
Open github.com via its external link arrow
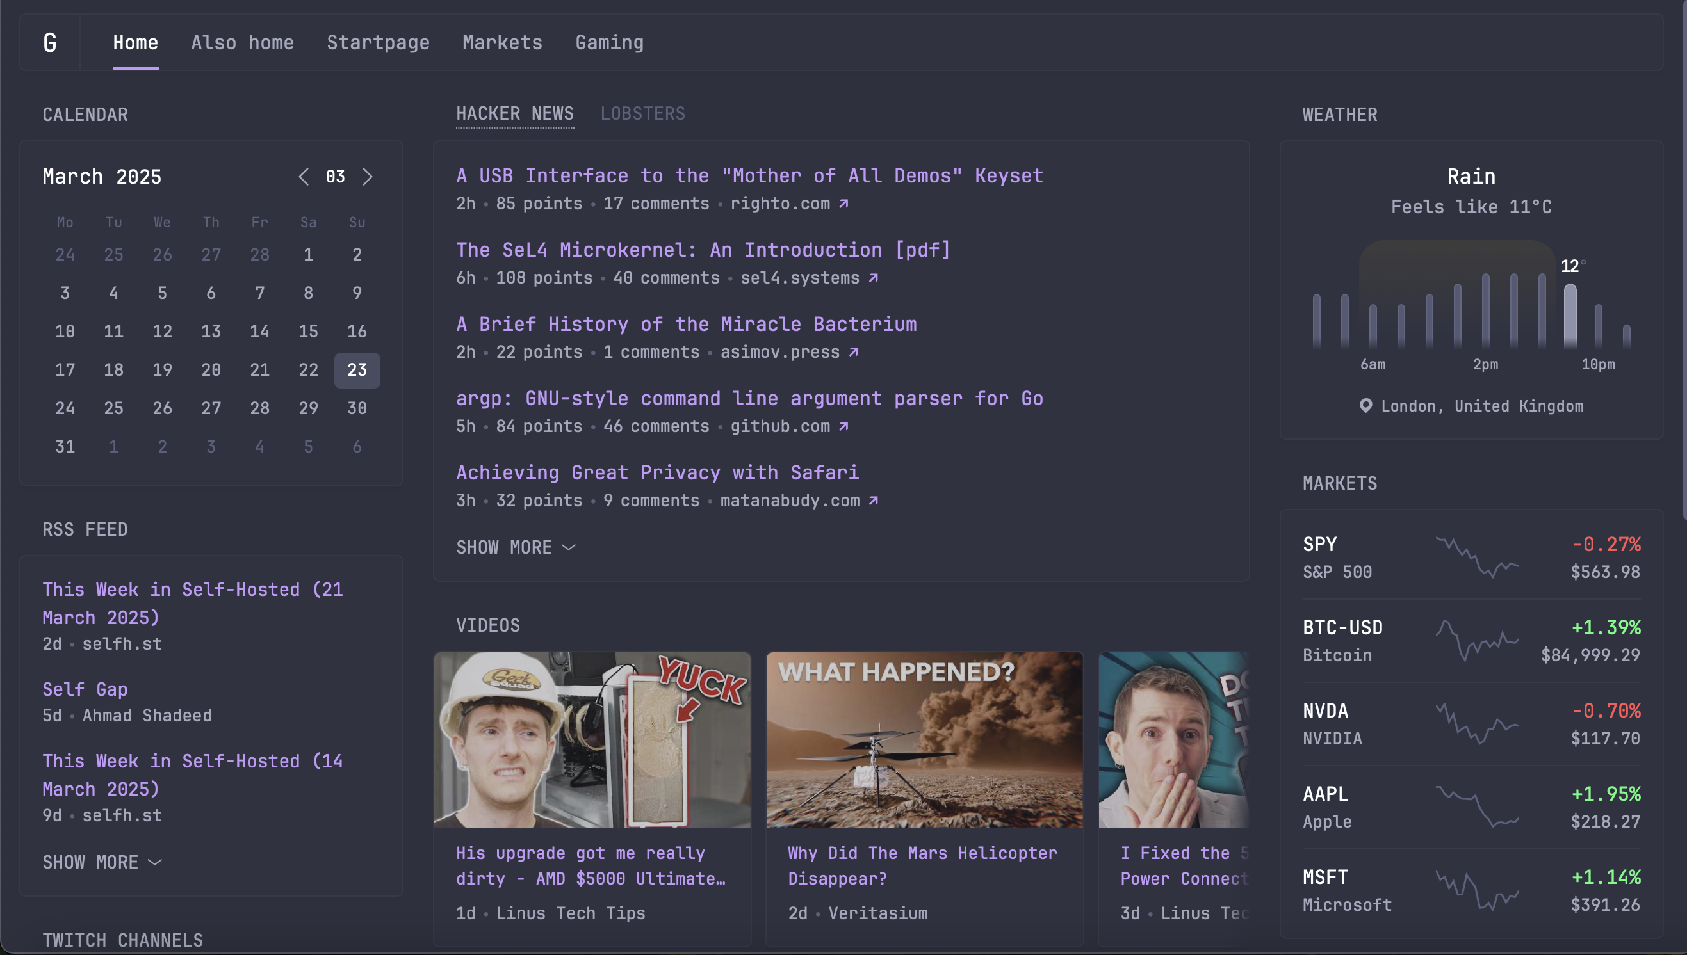click(845, 426)
